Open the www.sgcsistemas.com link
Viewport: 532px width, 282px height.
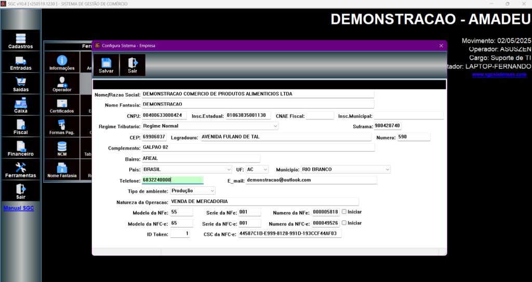point(499,74)
